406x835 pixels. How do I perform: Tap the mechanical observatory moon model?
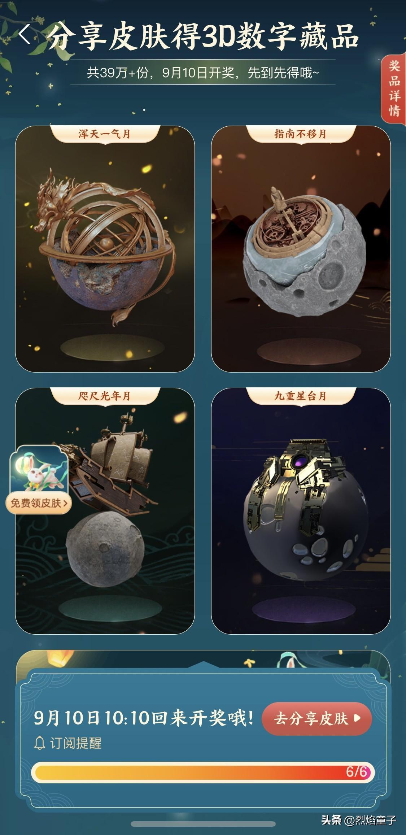click(301, 509)
